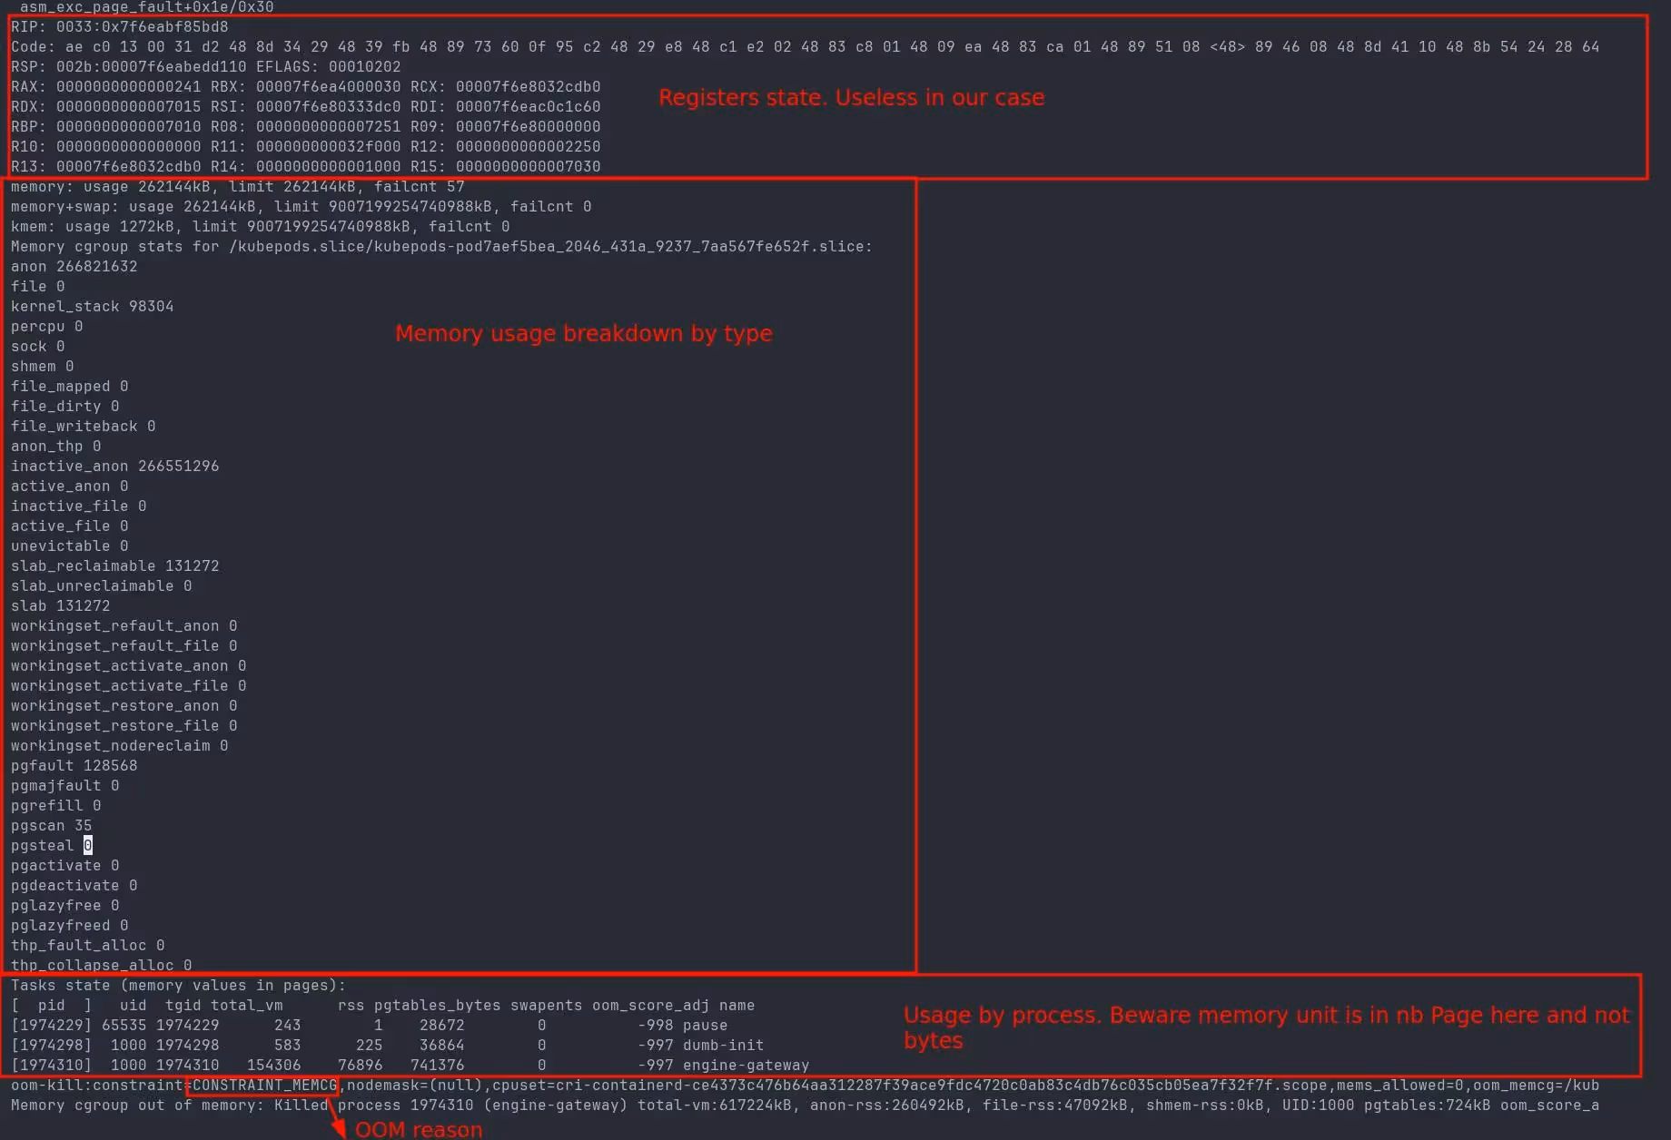Click the 'file_mapped 0' line
This screenshot has height=1140, width=1671.
tap(70, 387)
